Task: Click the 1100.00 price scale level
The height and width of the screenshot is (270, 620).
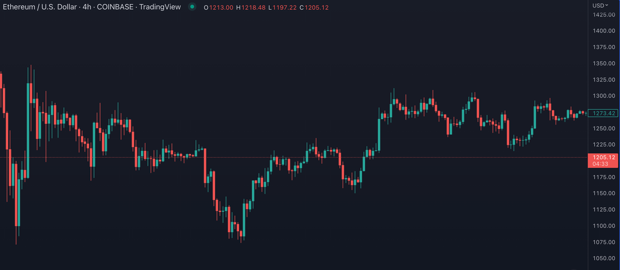Action: pos(603,226)
